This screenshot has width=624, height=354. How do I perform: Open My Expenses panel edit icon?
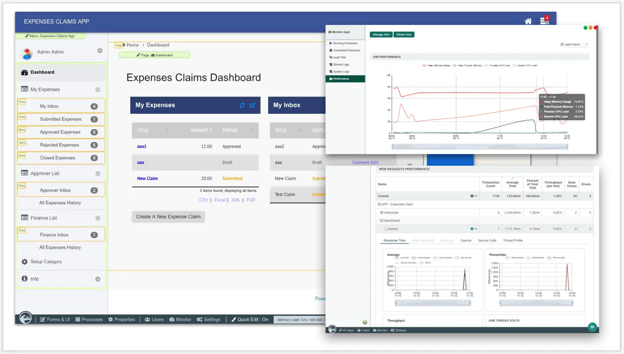pos(252,105)
